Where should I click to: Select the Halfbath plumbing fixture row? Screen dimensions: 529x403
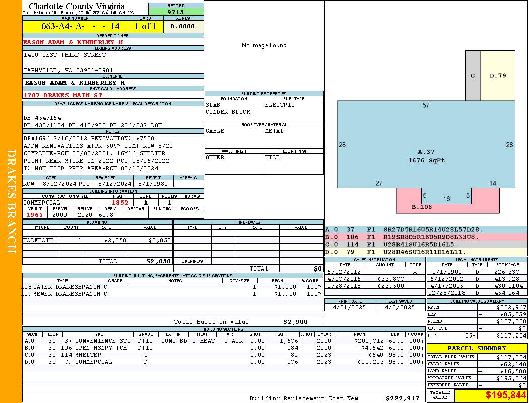point(97,240)
